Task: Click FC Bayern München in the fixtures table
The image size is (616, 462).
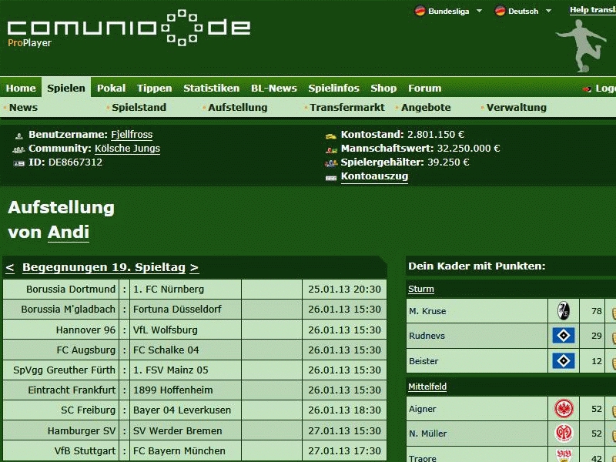Action: pyautogui.click(x=179, y=451)
